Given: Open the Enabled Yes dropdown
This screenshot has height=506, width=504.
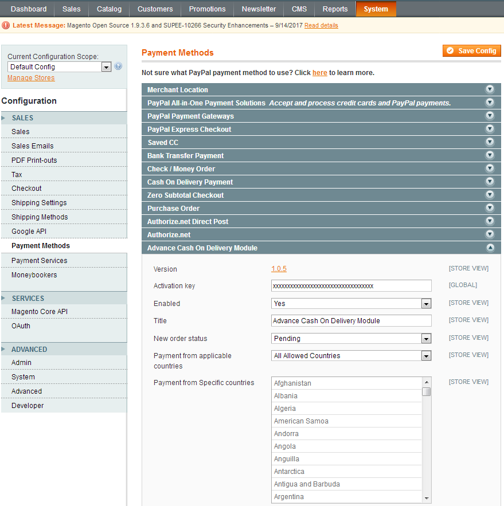Looking at the screenshot, I should tap(351, 304).
